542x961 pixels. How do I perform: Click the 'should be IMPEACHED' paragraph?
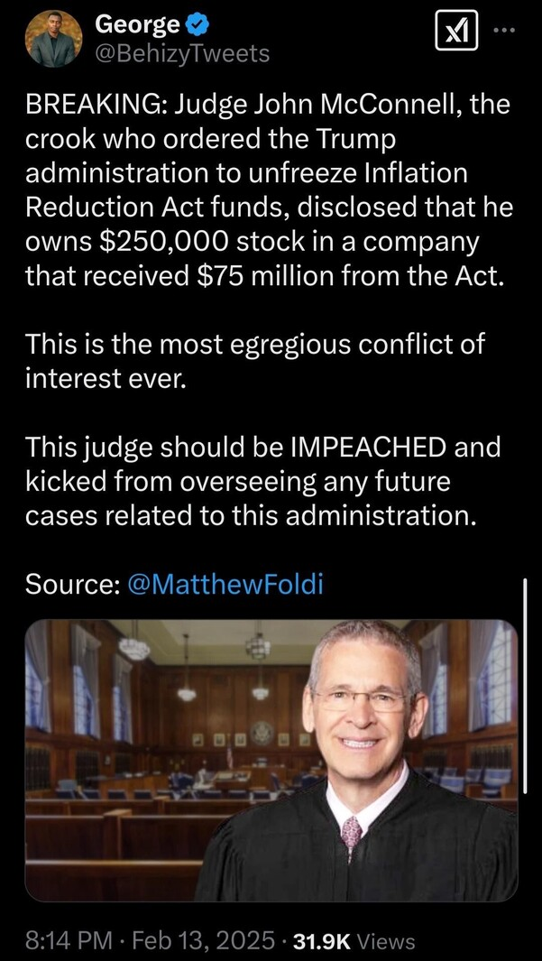click(x=262, y=482)
